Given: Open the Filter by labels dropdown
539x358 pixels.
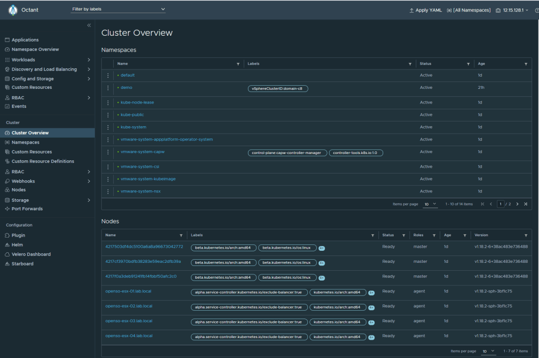Looking at the screenshot, I should 118,9.
